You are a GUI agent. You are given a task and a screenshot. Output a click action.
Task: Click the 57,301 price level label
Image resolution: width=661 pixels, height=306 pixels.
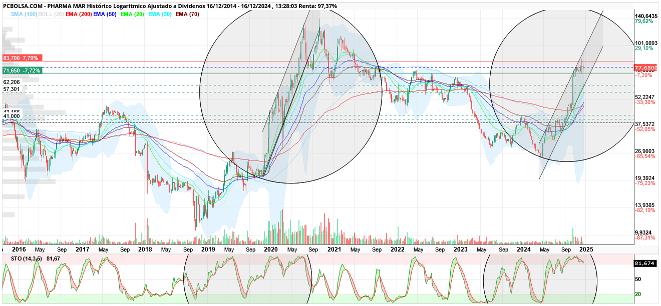(12, 89)
